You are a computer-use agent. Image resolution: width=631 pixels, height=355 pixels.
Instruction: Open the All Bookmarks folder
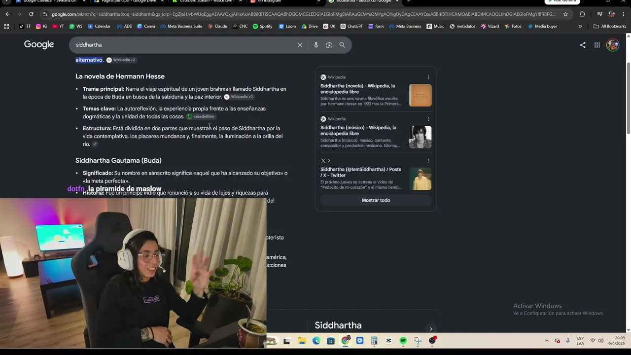pyautogui.click(x=610, y=26)
